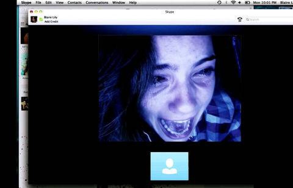Select teal thumbnail in background window sidebar
293x188 pixels.
point(25,64)
